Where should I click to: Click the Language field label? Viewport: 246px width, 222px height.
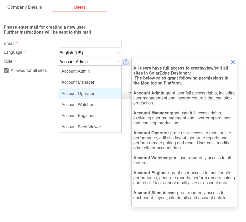tap(14, 52)
